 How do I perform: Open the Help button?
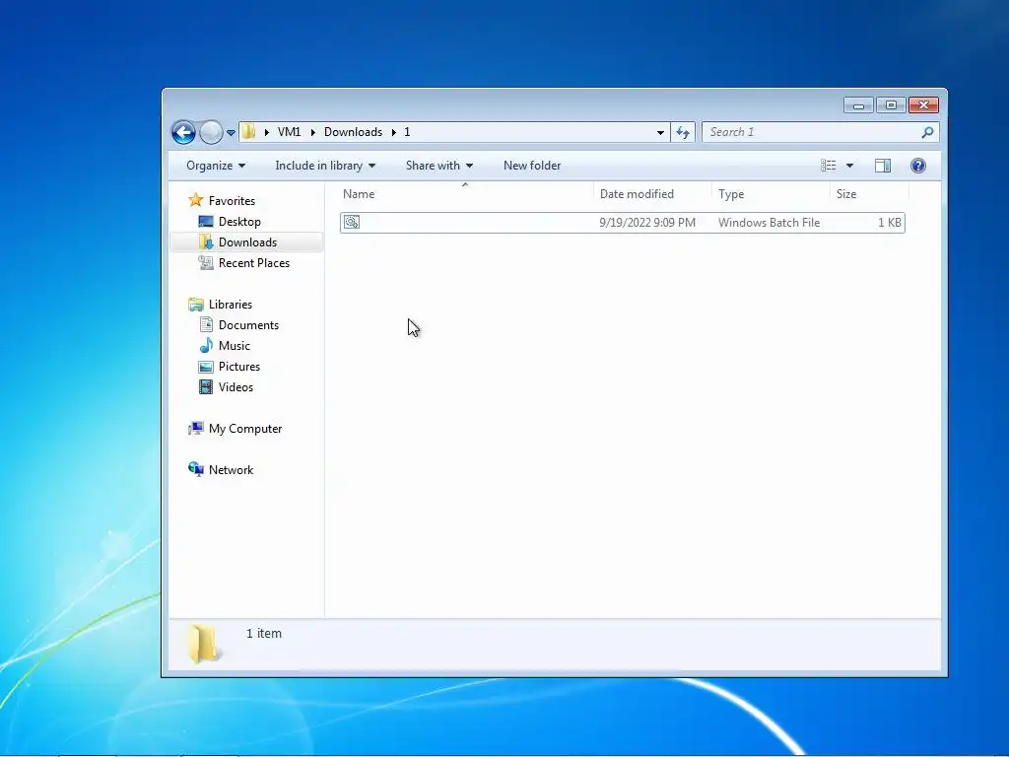(918, 166)
